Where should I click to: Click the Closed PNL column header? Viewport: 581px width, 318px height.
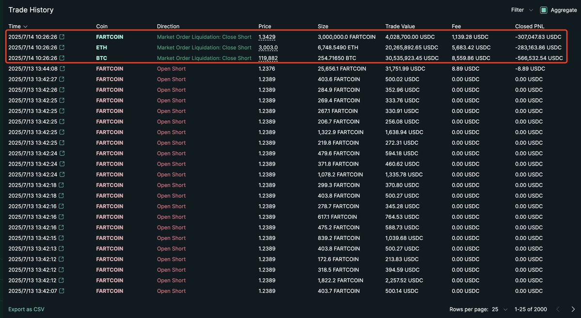530,26
